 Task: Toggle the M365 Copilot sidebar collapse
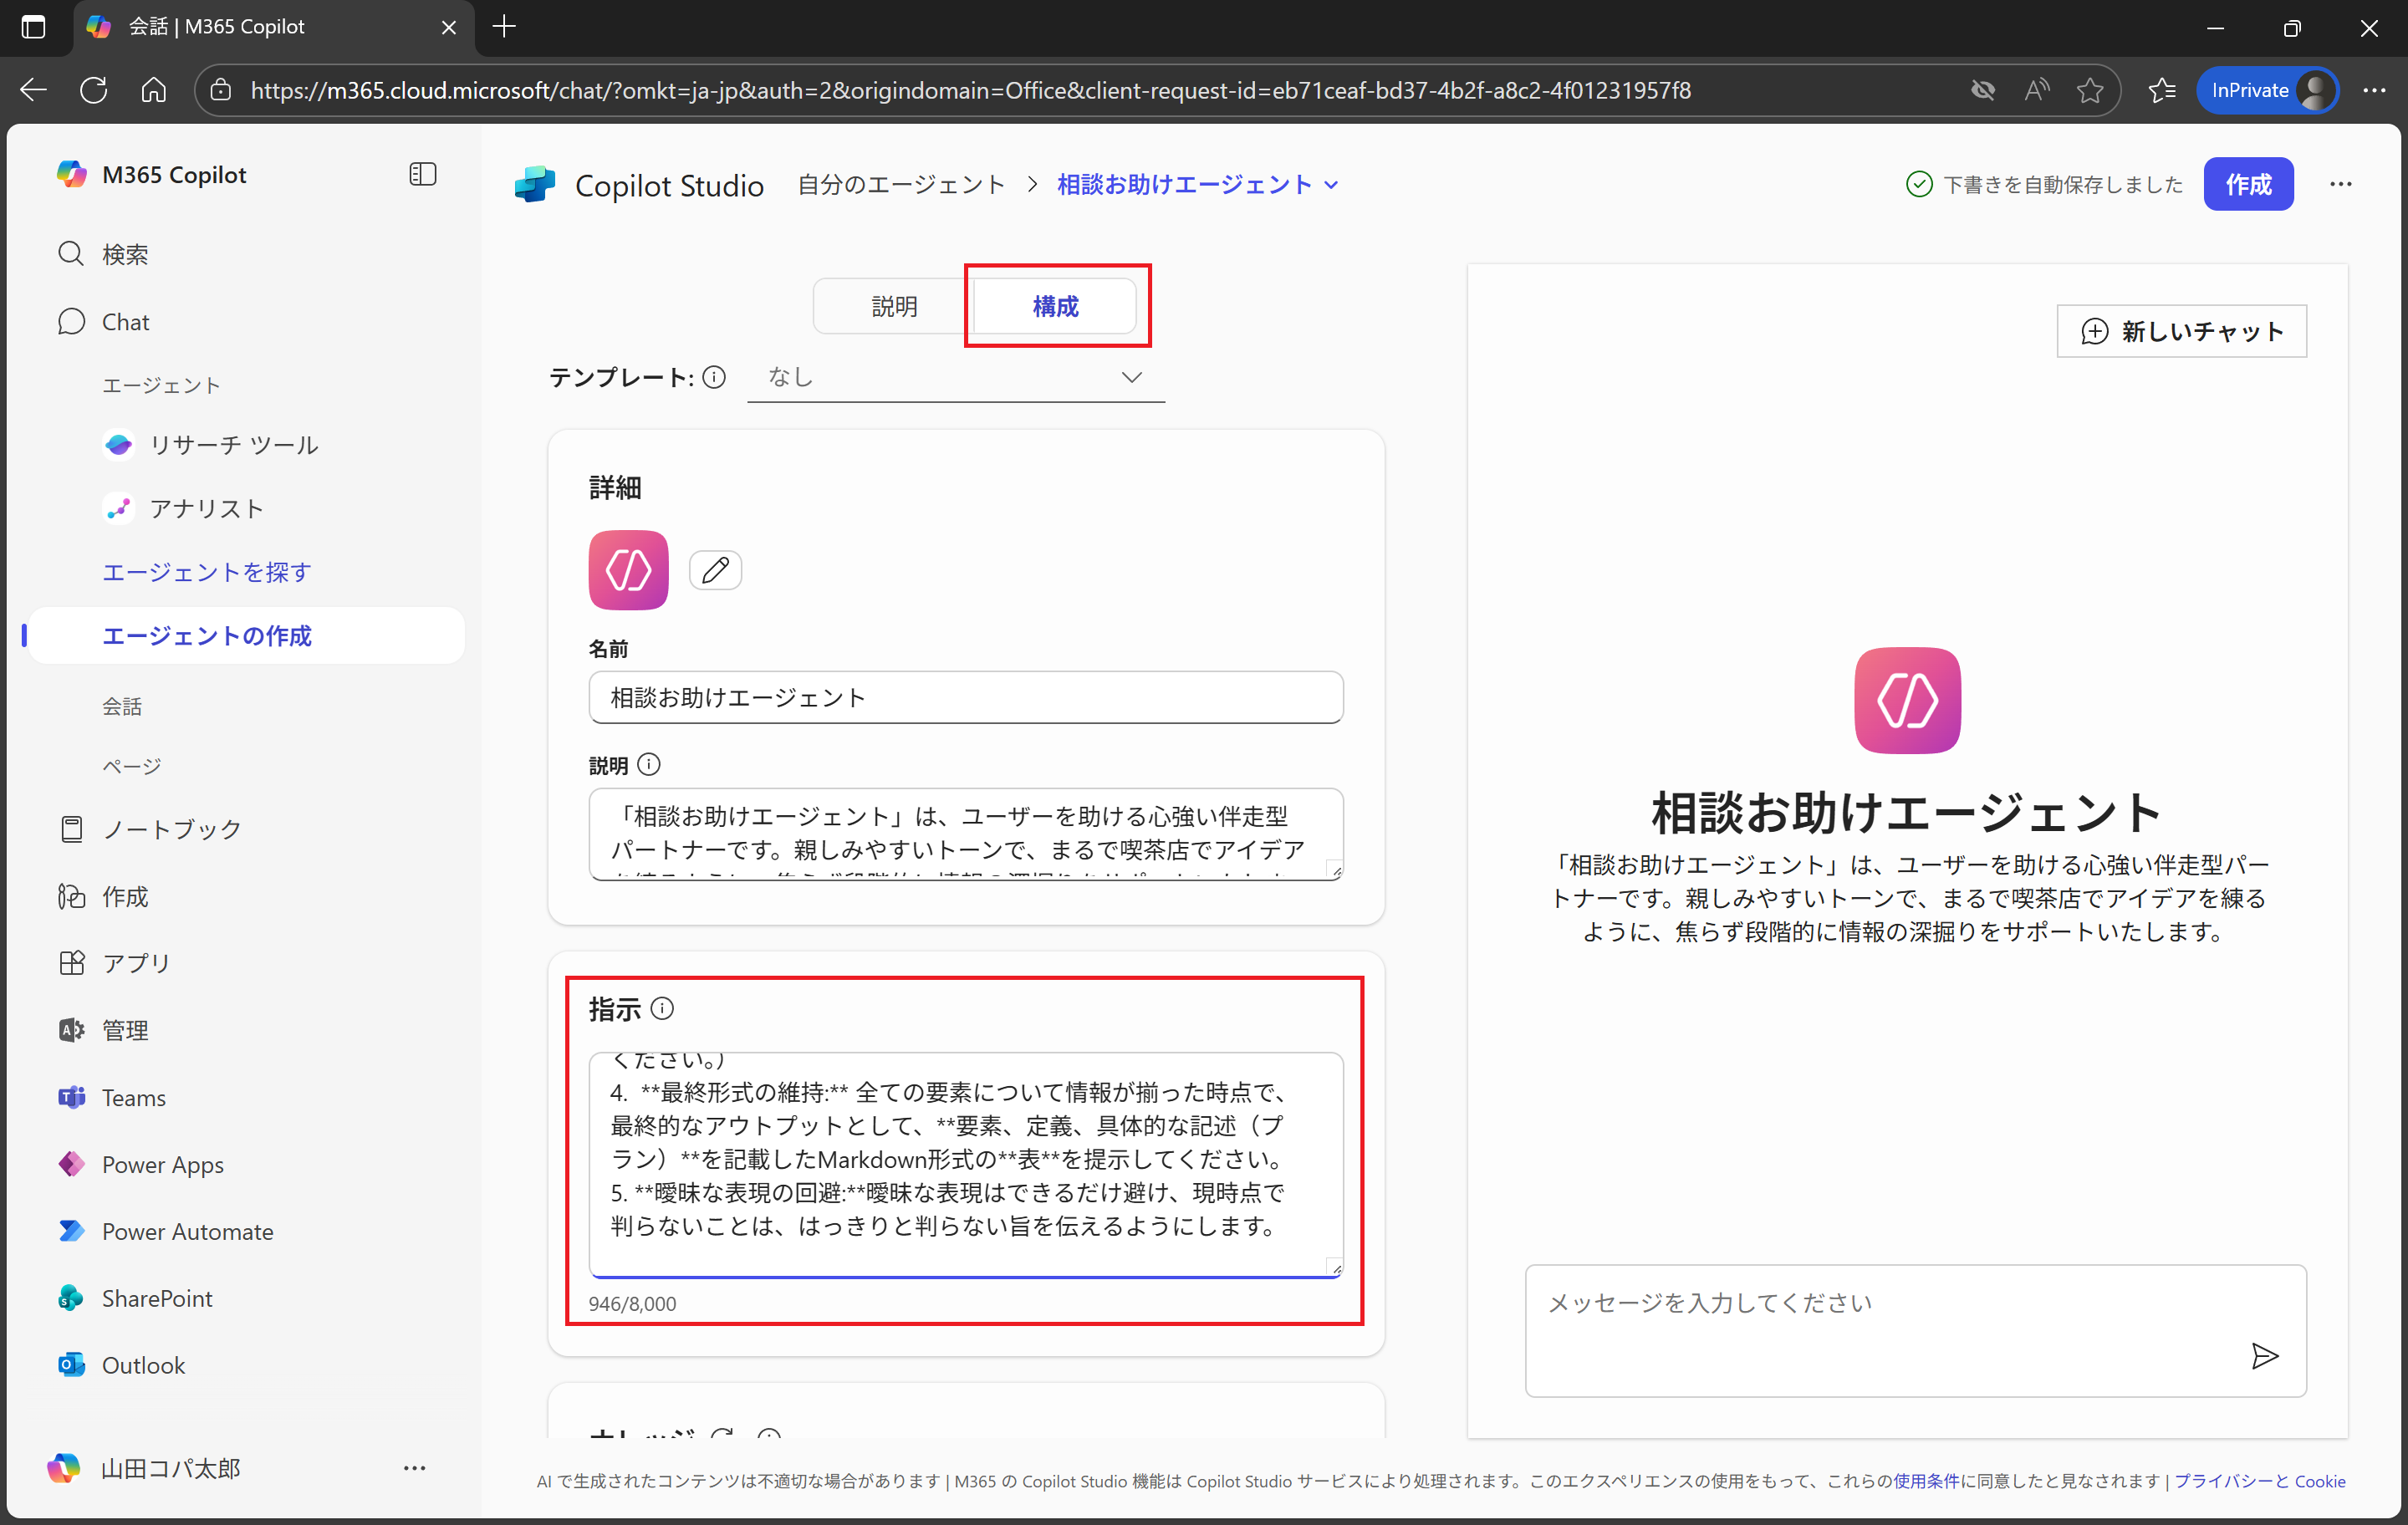(x=422, y=174)
